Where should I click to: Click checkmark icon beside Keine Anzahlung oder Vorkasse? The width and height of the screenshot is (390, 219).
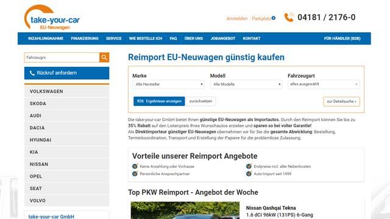coord(135,166)
